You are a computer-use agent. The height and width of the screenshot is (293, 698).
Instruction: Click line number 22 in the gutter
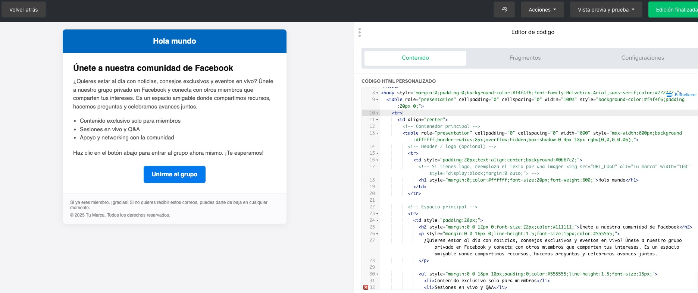point(372,207)
